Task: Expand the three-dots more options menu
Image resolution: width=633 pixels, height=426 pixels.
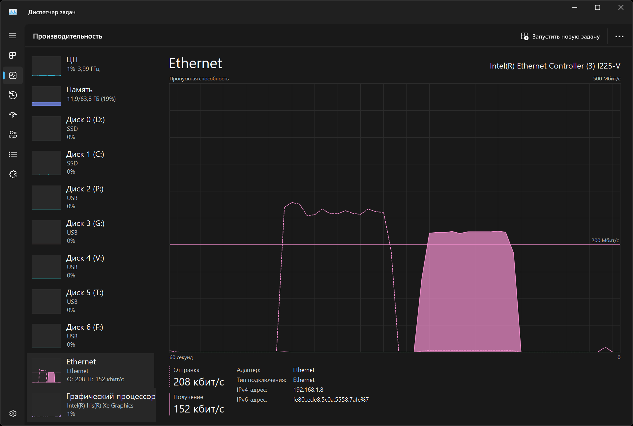Action: 619,37
